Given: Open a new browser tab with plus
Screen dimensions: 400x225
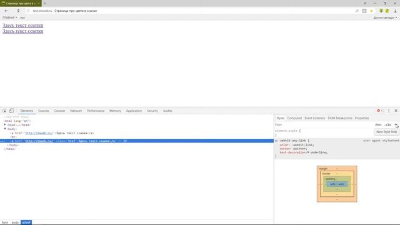Looking at the screenshot, I should (x=45, y=3).
